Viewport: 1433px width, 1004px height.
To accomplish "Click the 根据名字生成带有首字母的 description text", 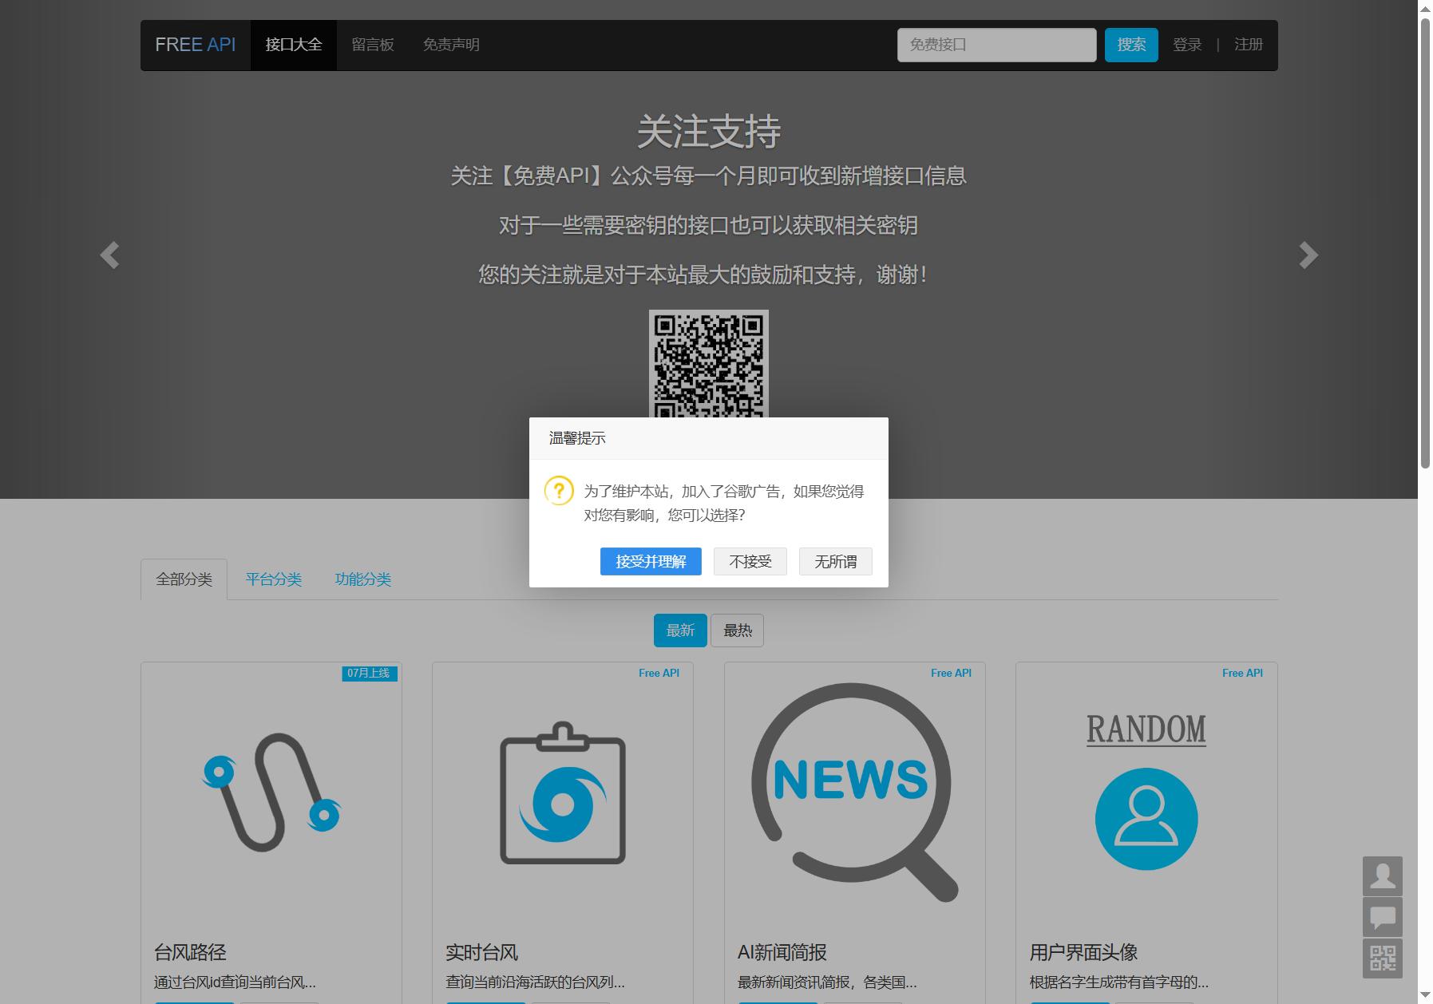I will (x=1118, y=982).
